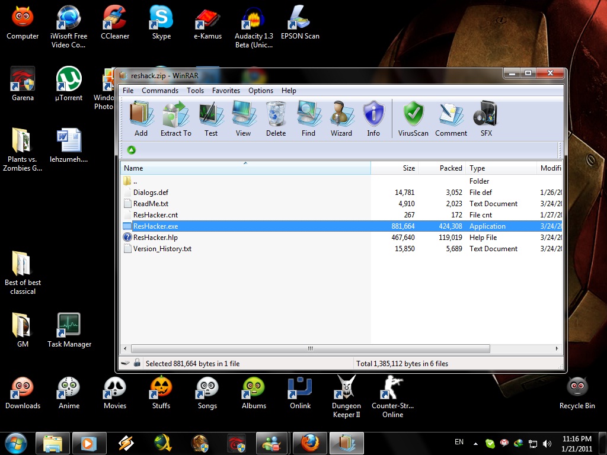607x455 pixels.
Task: Click the Test archive icon
Action: [x=211, y=119]
